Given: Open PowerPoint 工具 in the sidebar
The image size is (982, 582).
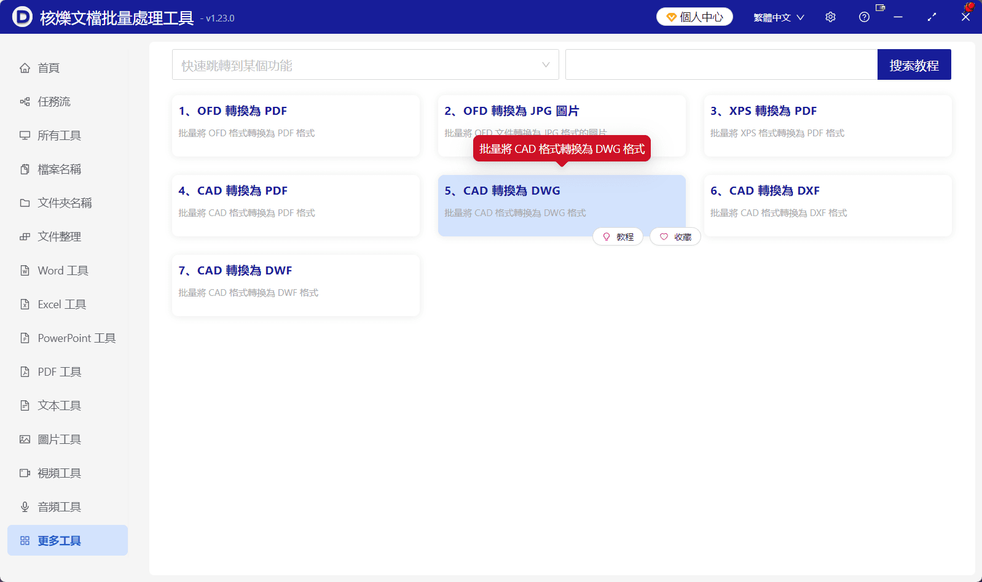Looking at the screenshot, I should (68, 338).
